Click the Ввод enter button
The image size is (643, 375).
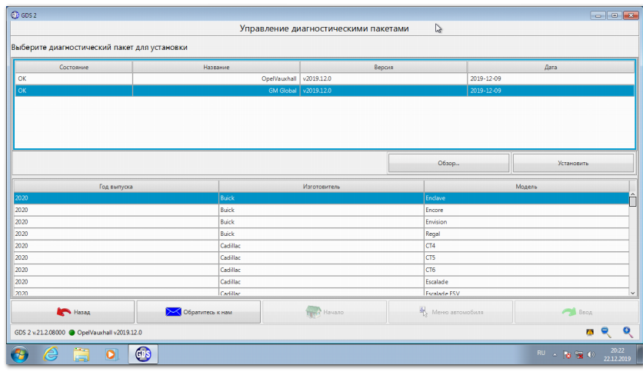(x=576, y=312)
